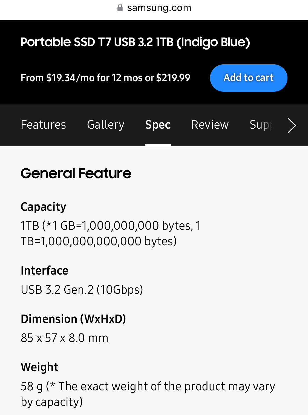Tap the Capacity spec label

point(43,207)
